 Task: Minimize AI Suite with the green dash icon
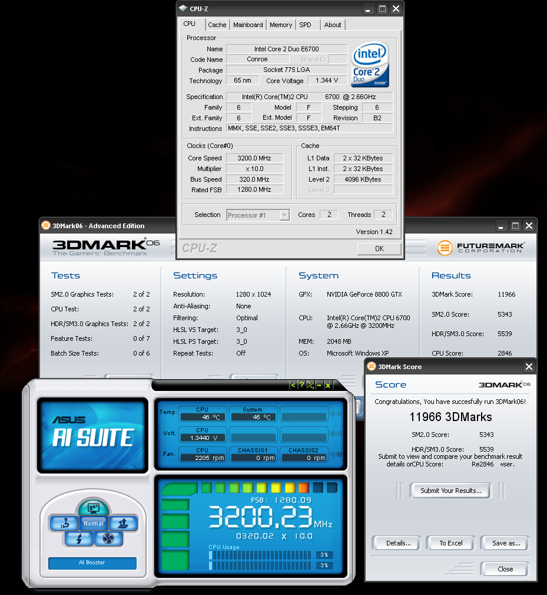point(319,385)
